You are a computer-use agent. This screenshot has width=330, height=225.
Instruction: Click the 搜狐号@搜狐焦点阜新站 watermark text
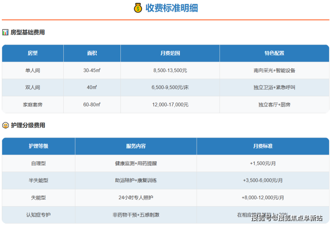[287, 218]
